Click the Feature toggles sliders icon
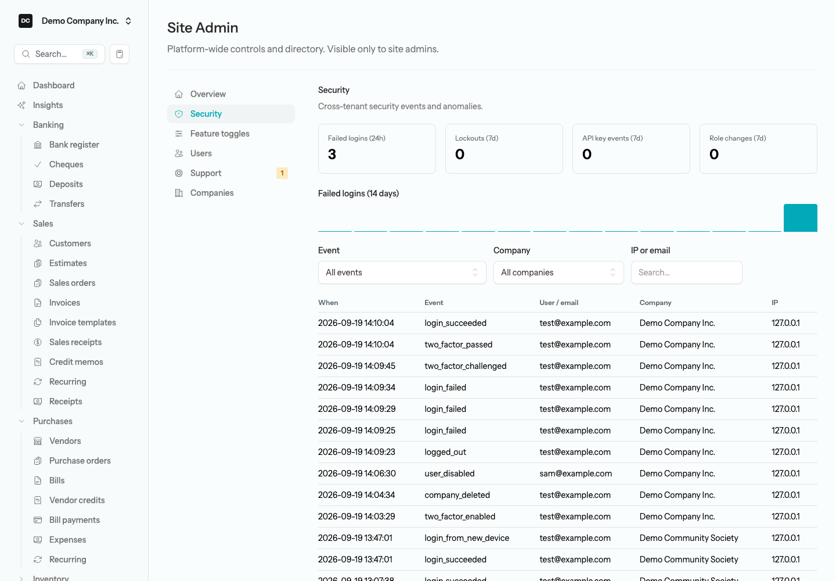 pyautogui.click(x=179, y=134)
